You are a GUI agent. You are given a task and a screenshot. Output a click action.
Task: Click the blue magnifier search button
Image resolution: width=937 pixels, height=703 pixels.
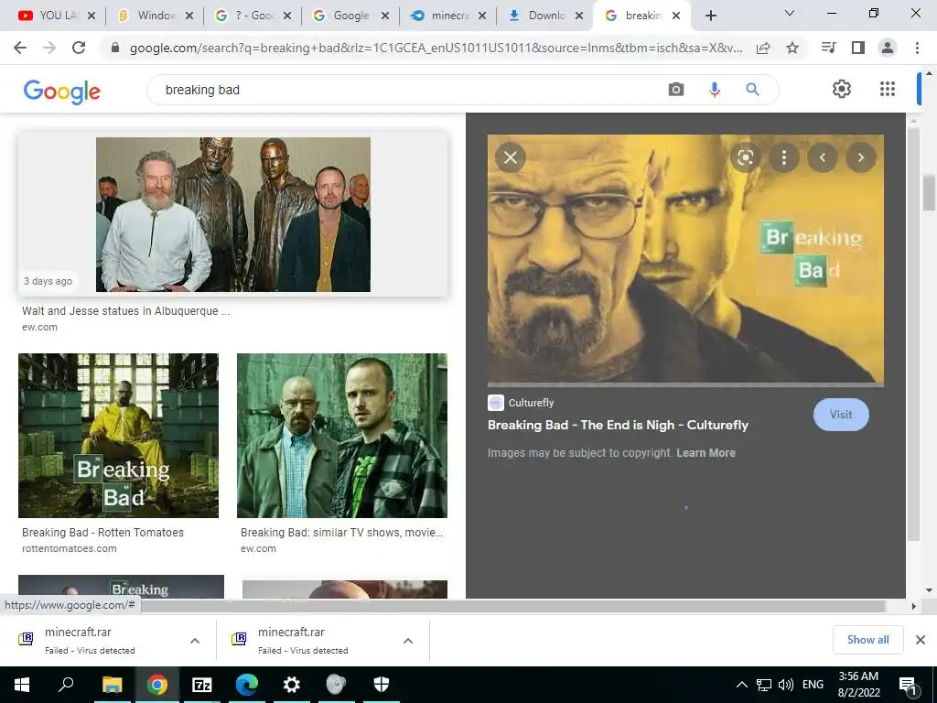752,90
